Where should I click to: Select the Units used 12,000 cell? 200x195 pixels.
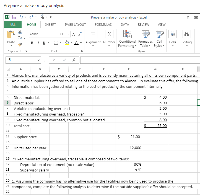(x=129, y=148)
